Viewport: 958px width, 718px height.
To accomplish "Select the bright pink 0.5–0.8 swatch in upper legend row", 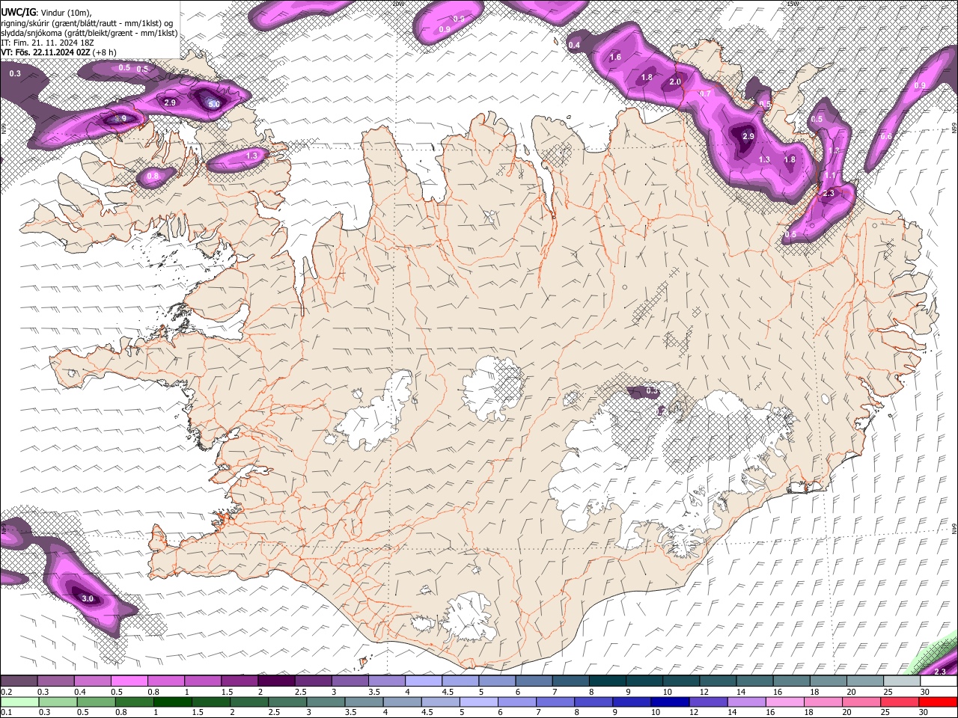I will (129, 681).
